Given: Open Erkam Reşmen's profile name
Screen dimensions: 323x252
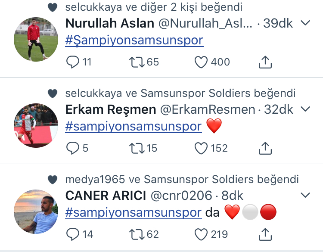Looking at the screenshot, I should pyautogui.click(x=111, y=109).
